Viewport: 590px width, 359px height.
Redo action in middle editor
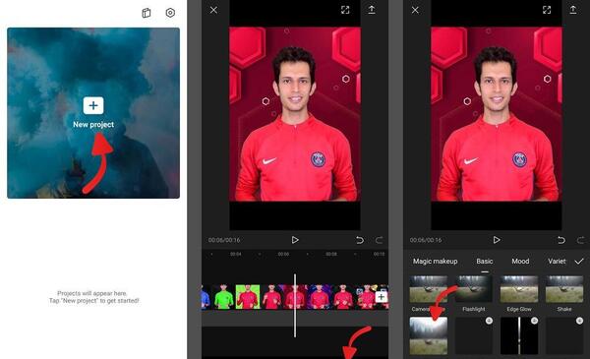point(380,240)
